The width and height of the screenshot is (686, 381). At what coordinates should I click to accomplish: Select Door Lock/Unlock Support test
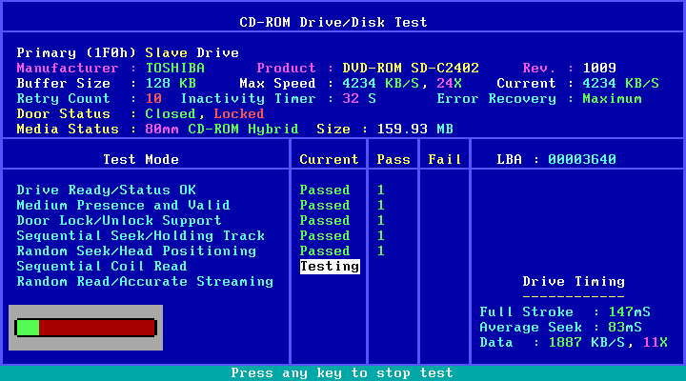[119, 221]
